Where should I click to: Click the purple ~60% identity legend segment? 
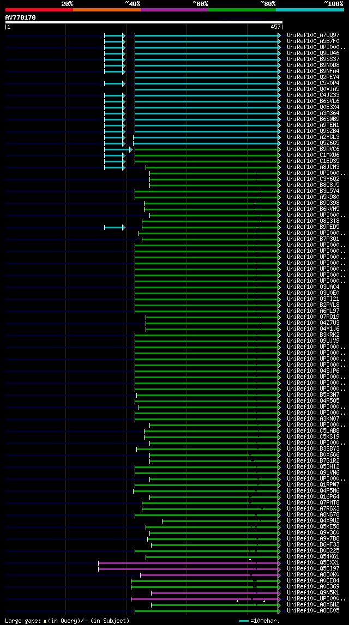(174, 10)
